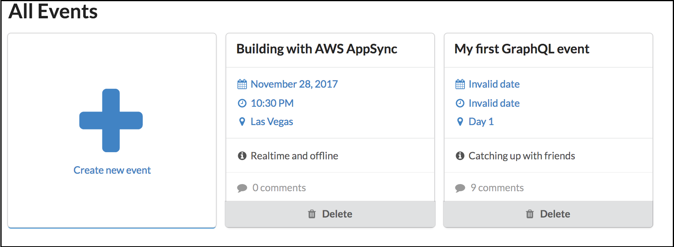Click the calendar icon beside November 28, 2017

242,84
